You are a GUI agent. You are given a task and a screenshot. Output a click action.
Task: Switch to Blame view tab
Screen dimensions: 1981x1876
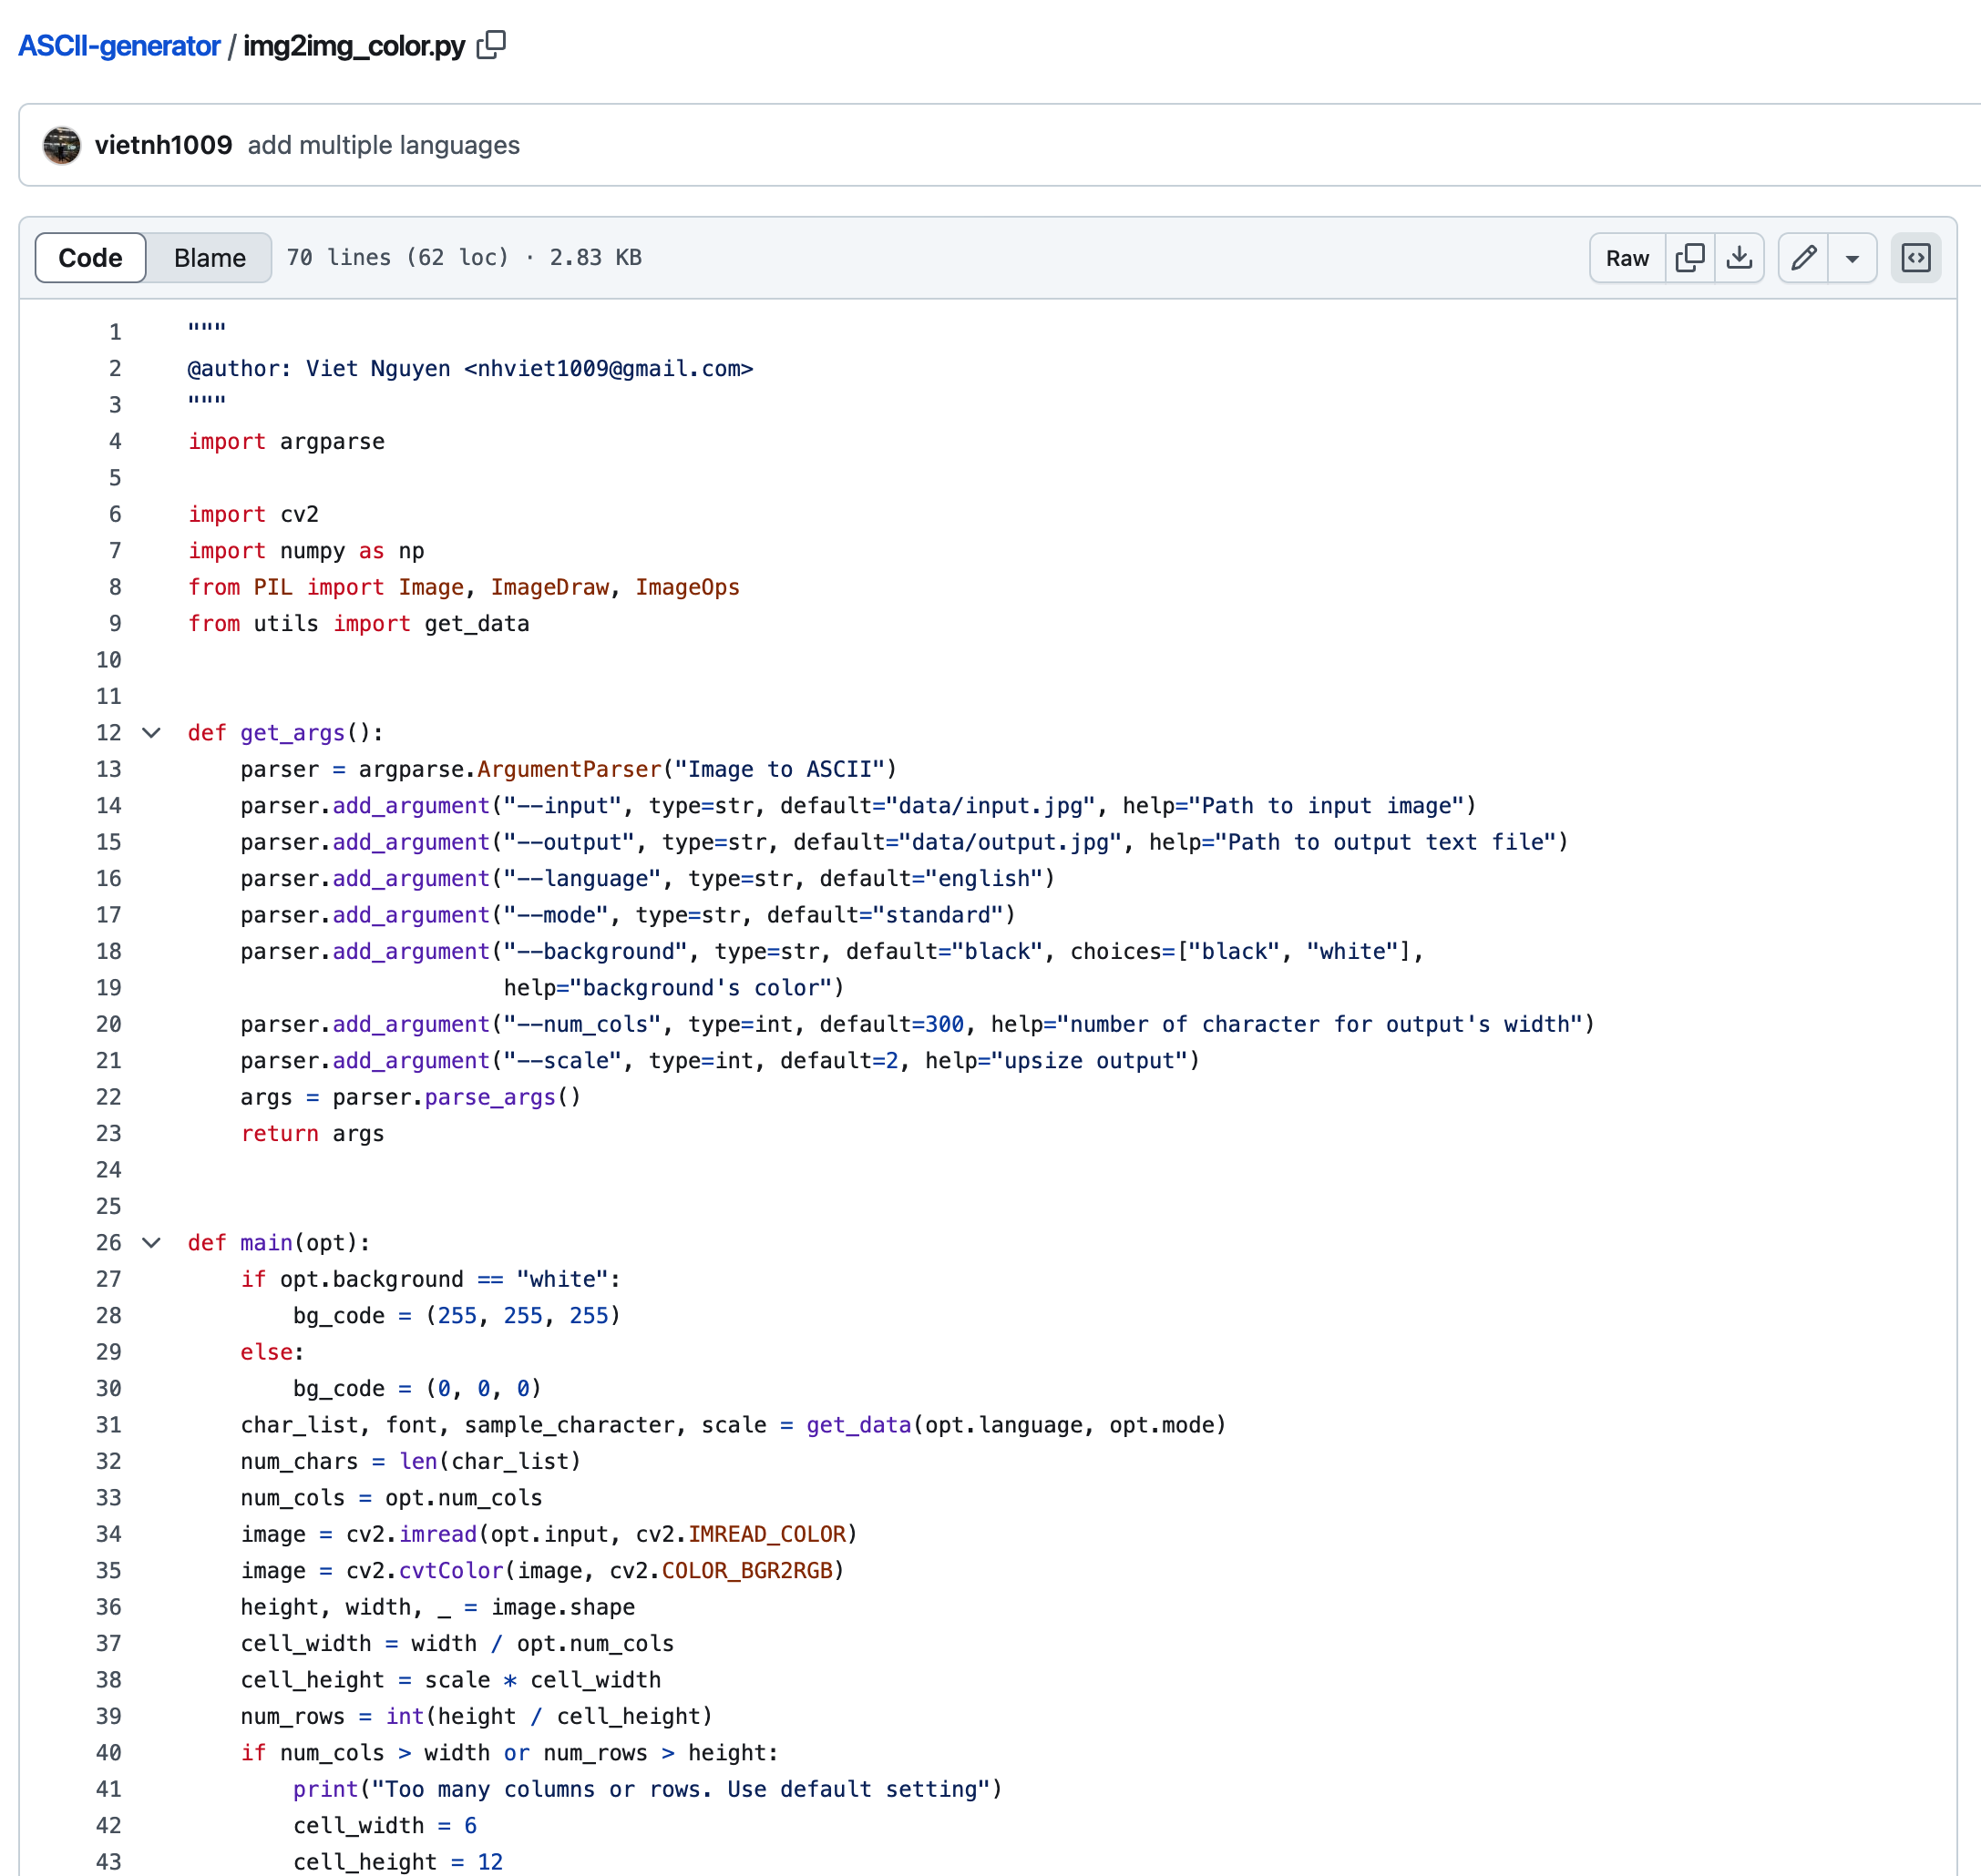coord(209,258)
